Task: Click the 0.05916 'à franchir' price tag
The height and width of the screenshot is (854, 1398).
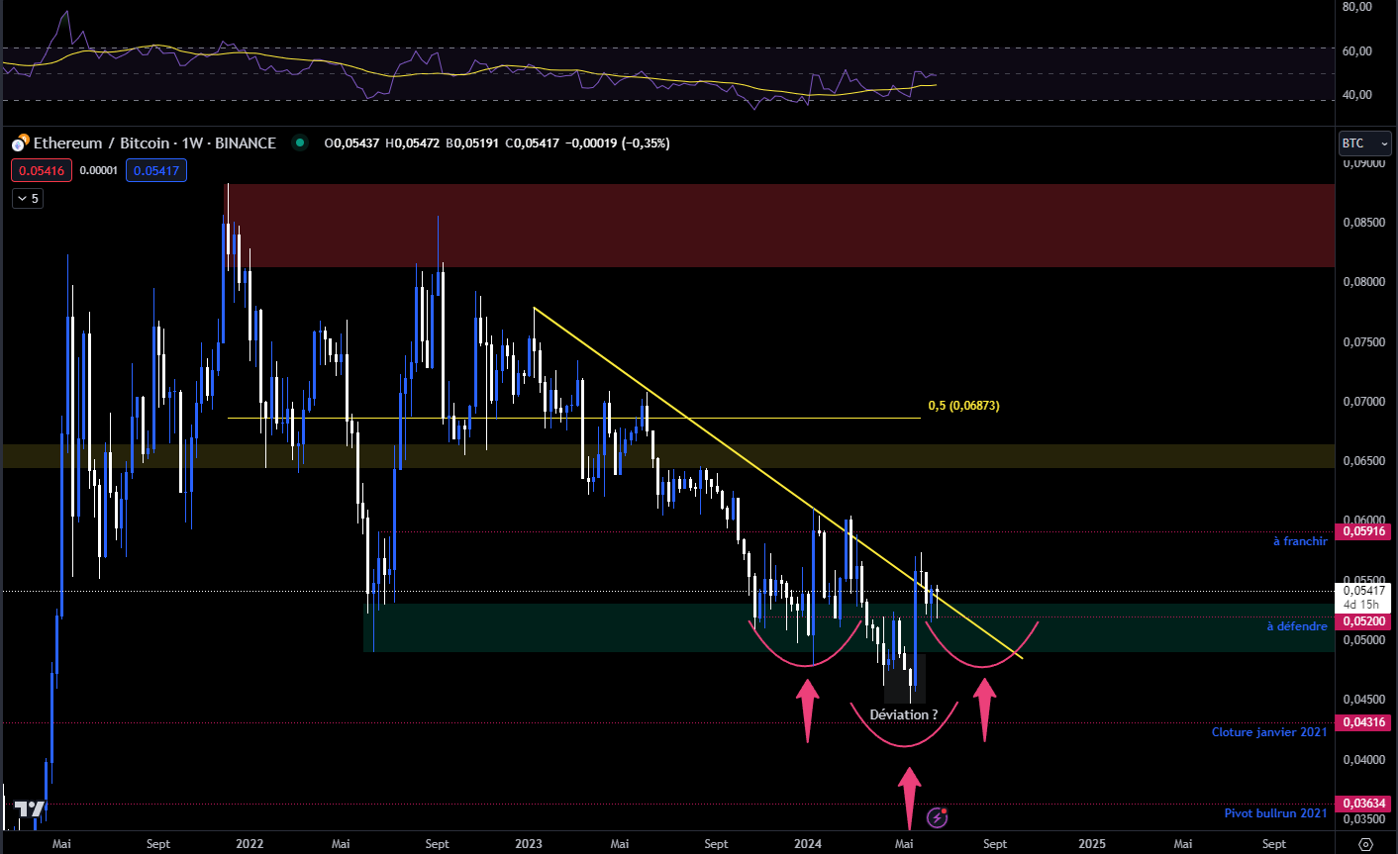Action: click(1363, 530)
